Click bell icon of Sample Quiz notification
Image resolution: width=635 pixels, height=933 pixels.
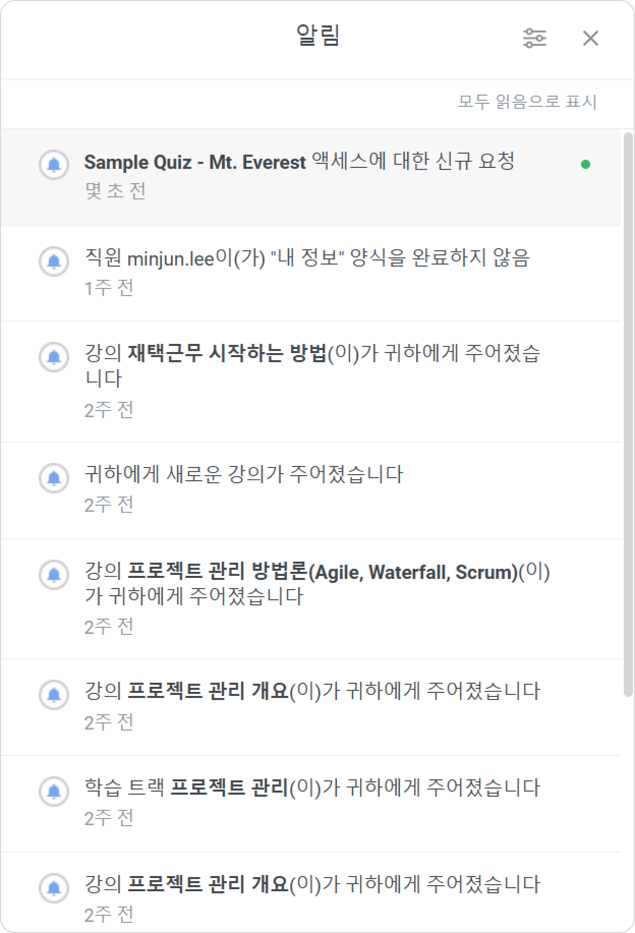[x=54, y=164]
